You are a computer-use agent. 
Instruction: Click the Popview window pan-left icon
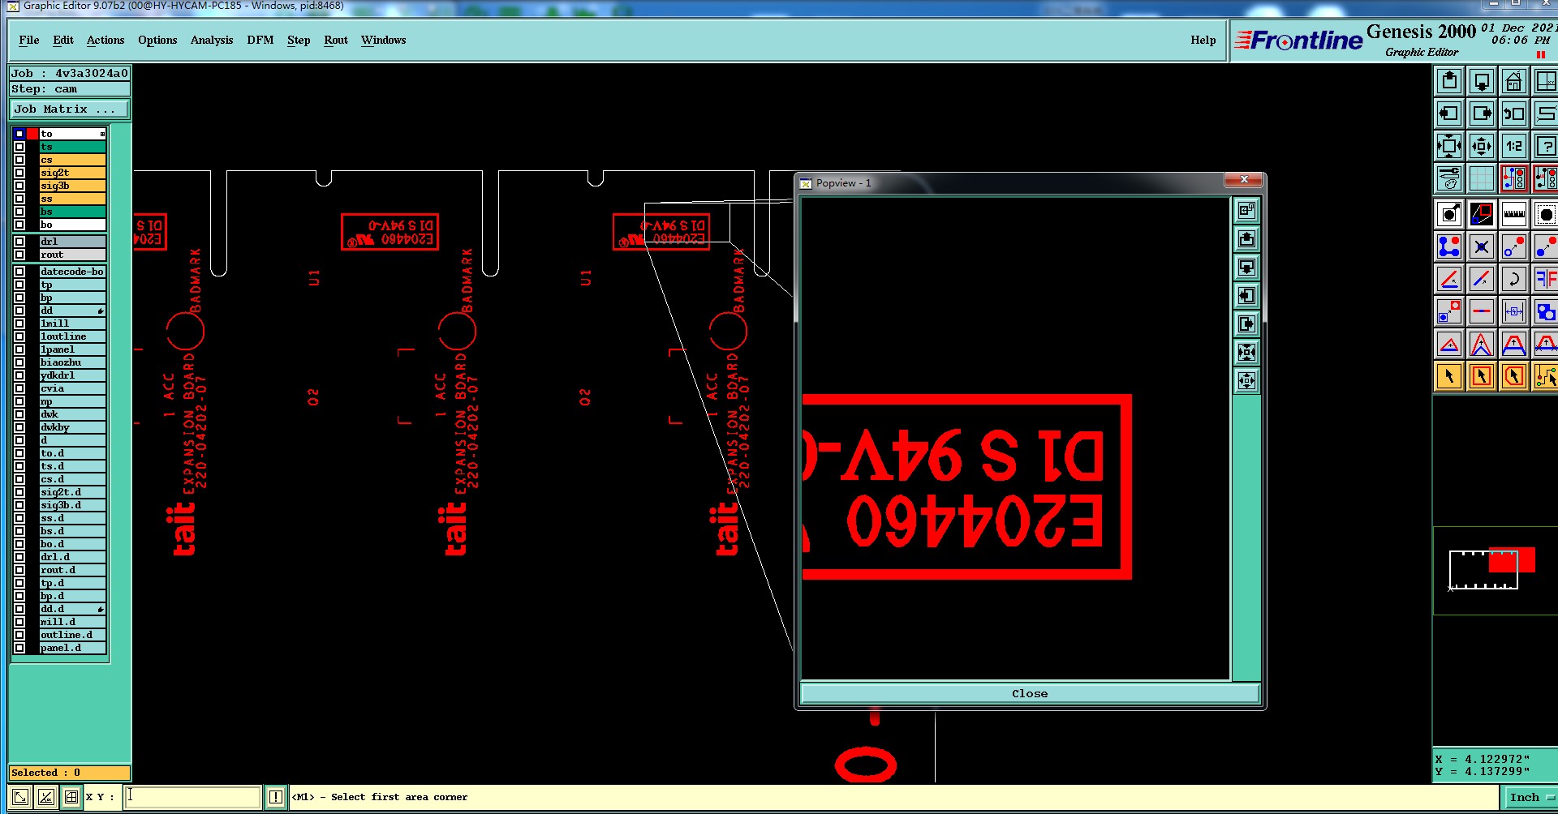tap(1247, 295)
